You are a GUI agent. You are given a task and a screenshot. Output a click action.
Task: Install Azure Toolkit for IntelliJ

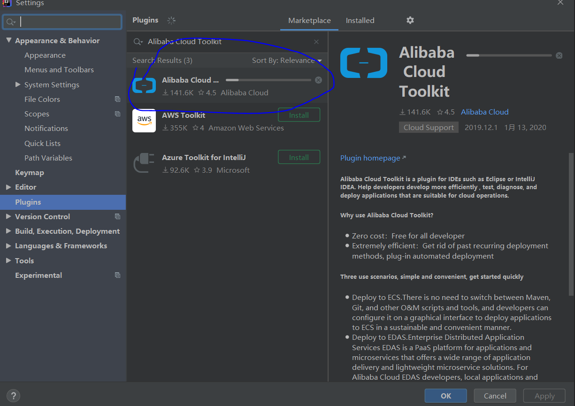[x=299, y=157]
